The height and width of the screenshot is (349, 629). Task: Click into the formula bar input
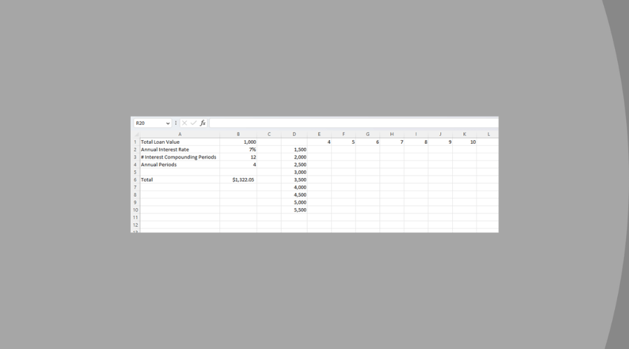tap(354, 123)
